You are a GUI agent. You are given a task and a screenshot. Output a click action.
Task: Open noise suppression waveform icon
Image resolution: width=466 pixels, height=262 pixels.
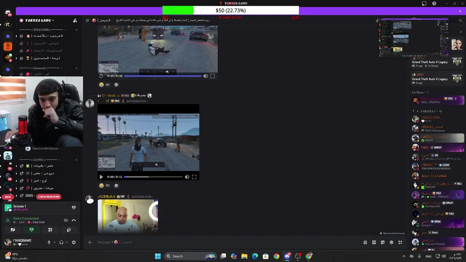66,220
